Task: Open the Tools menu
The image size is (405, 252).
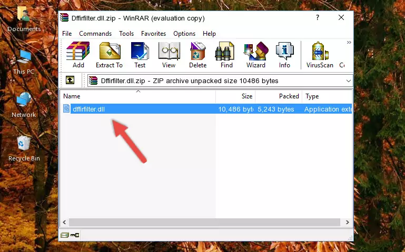Action: point(126,34)
